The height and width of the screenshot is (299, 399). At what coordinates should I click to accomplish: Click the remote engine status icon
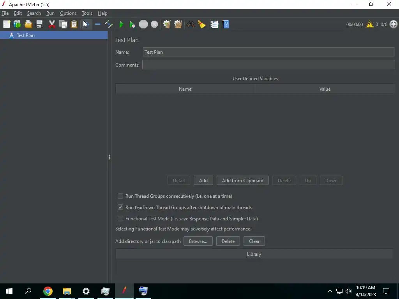394,24
